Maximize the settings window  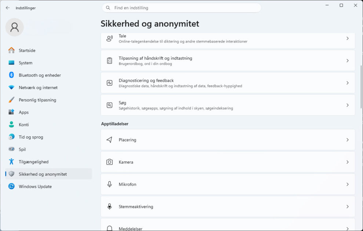pyautogui.click(x=341, y=5)
